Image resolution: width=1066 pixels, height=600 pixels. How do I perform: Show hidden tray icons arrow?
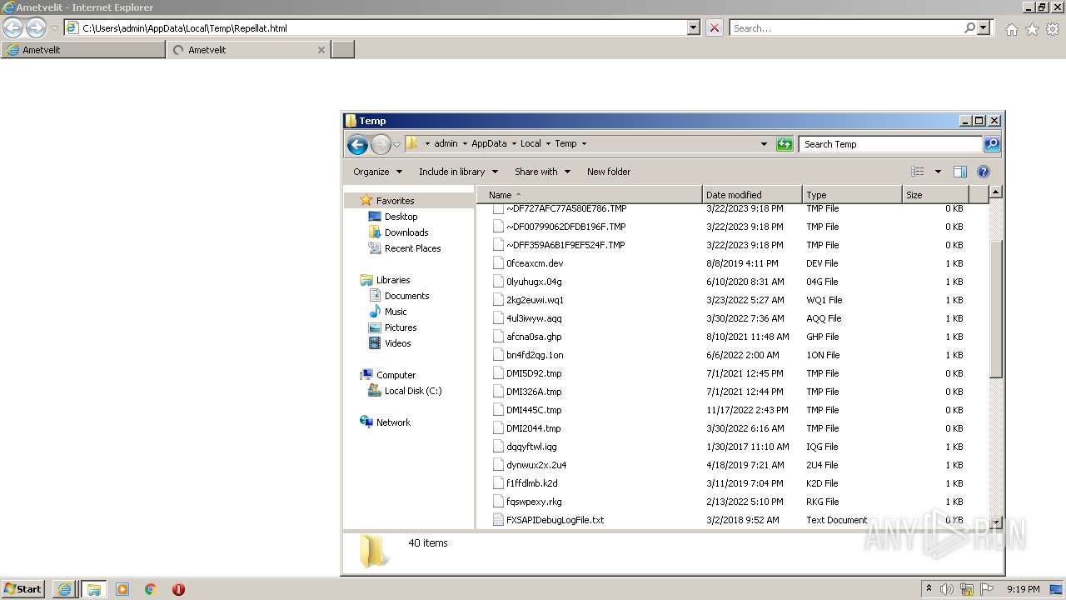point(929,589)
